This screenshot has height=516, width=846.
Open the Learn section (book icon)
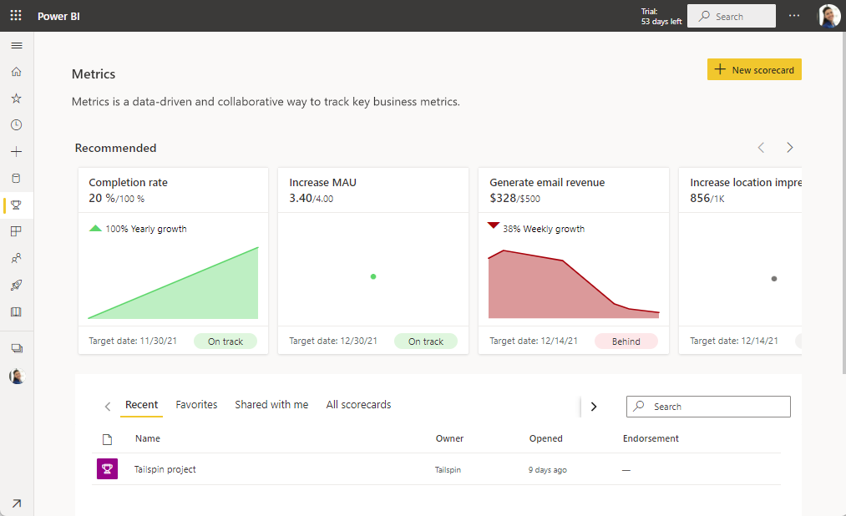16,311
